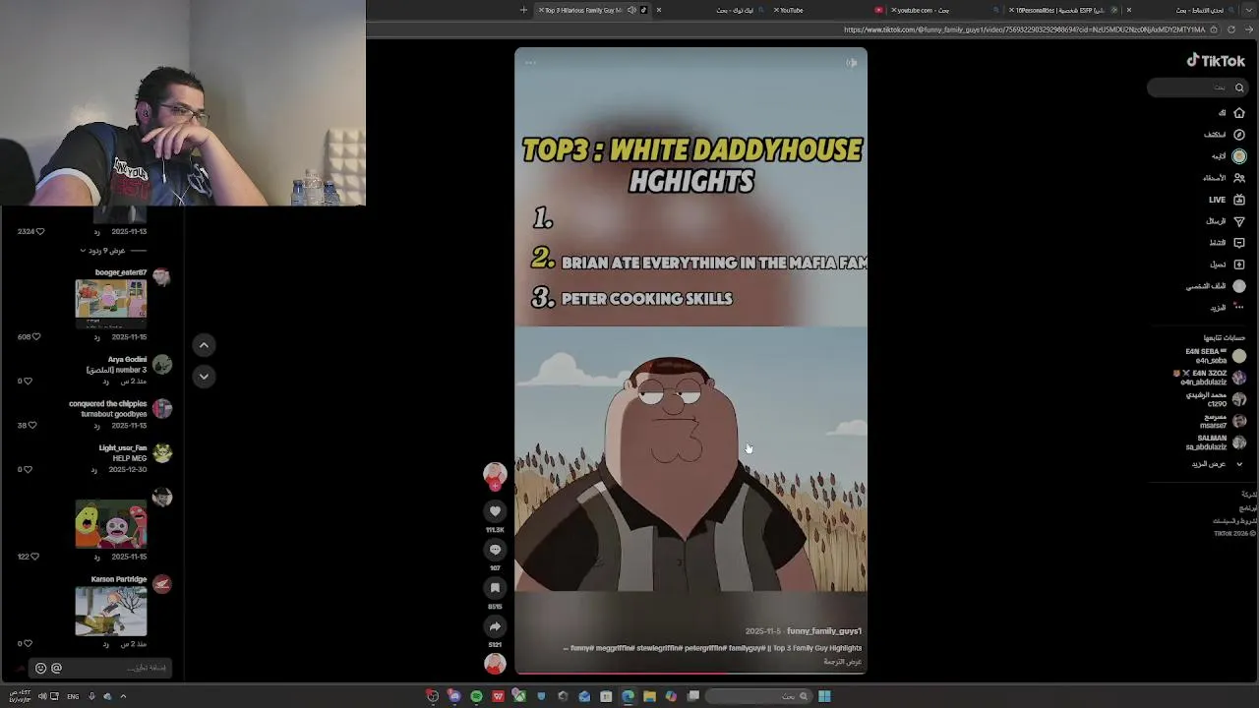The width and height of the screenshot is (1259, 708).
Task: Toggle the video volume speaker icon
Action: [852, 63]
